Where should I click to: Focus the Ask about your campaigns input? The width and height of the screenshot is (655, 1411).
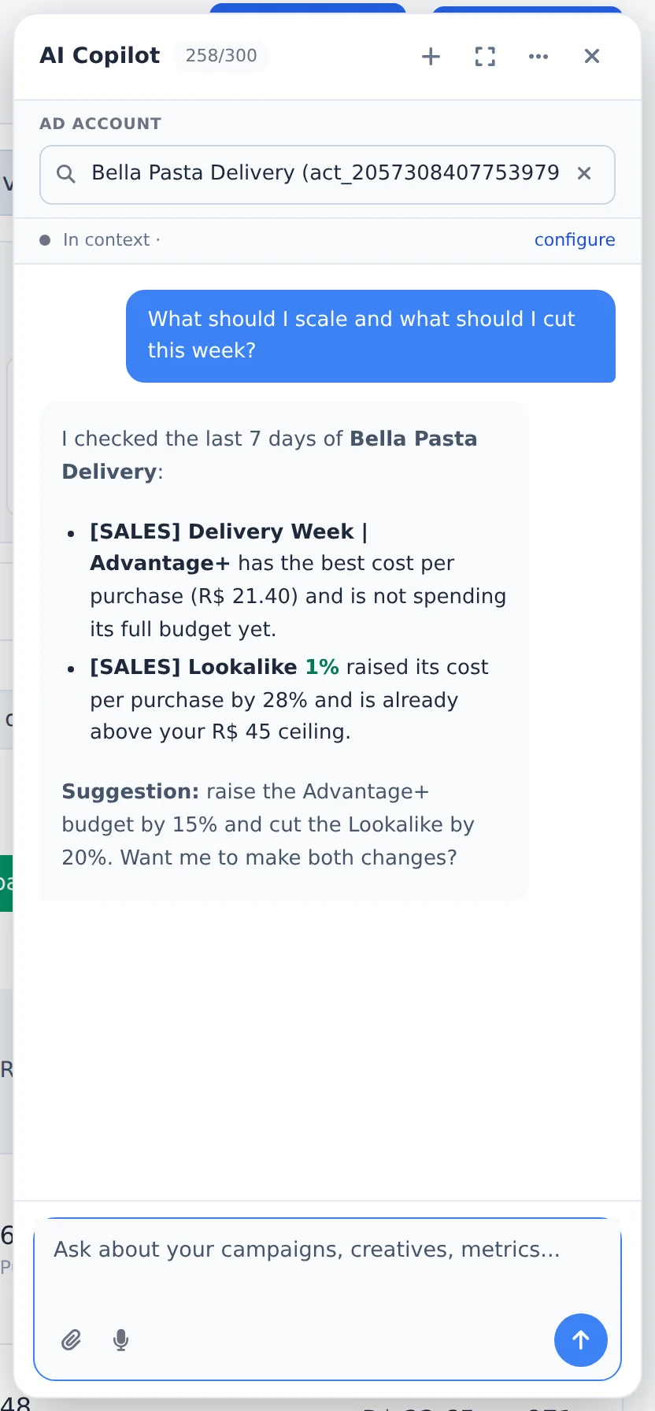click(327, 1263)
